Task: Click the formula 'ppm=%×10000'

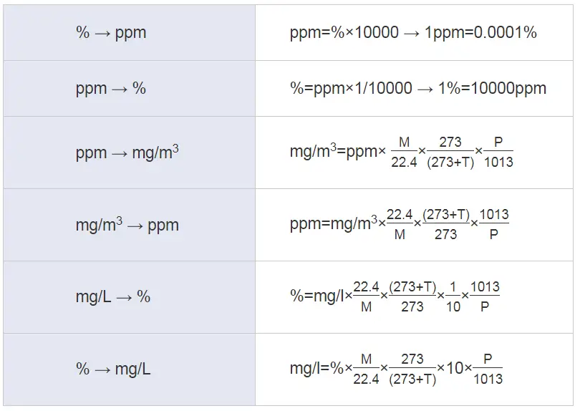Action: [x=344, y=32]
